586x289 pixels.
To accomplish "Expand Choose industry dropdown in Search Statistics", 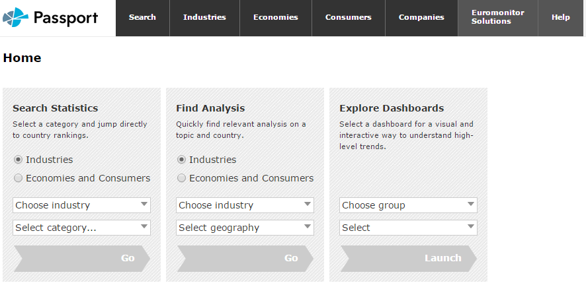I will [x=81, y=205].
